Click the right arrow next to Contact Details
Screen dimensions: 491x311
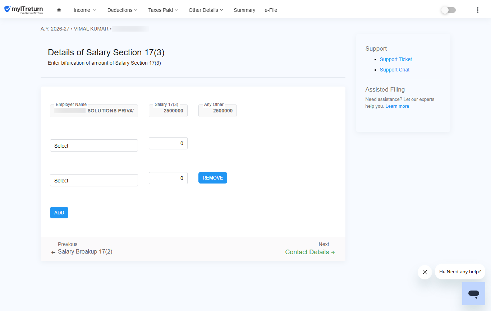click(333, 252)
